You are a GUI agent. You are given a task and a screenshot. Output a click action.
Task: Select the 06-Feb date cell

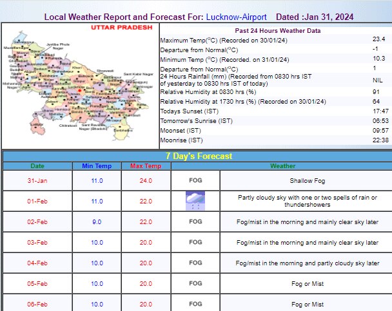tap(37, 304)
